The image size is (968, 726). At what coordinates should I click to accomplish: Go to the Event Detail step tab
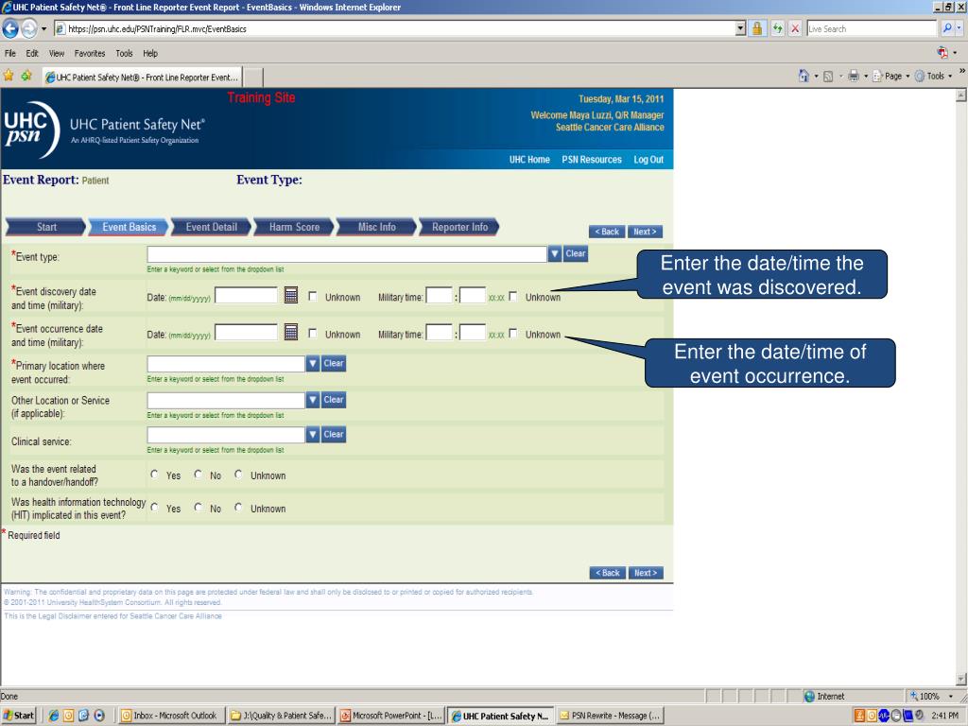tap(212, 227)
